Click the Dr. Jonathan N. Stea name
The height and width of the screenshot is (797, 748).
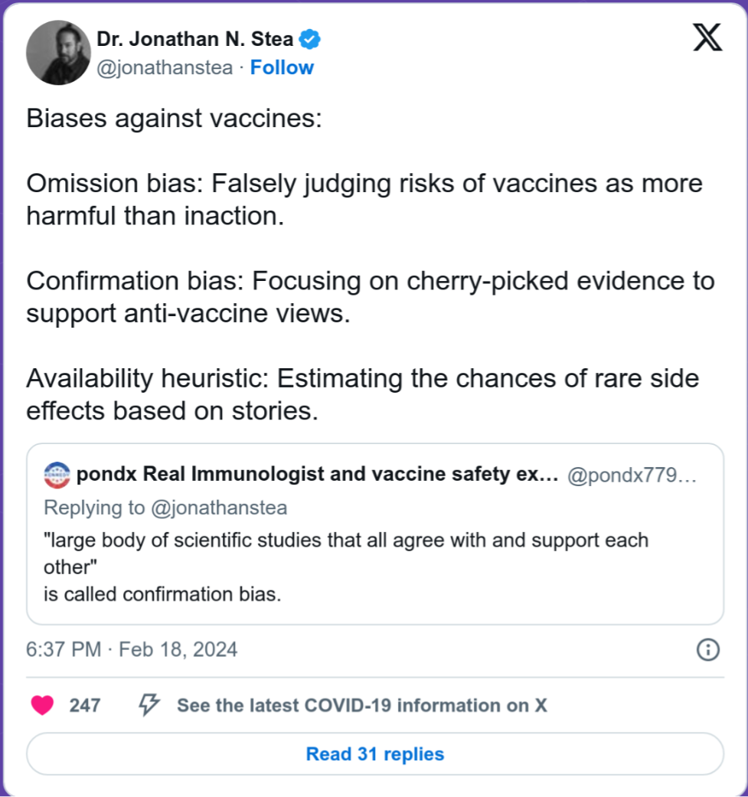point(195,38)
